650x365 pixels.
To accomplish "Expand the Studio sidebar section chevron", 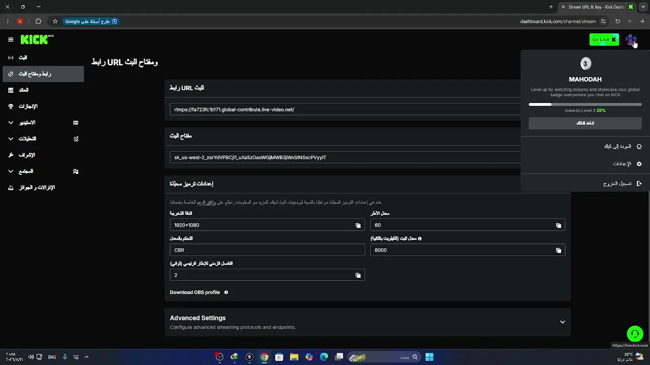I will tap(11, 123).
